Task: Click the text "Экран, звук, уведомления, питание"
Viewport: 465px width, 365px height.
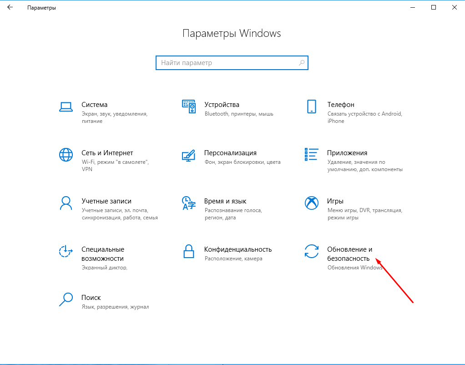Action: click(x=115, y=117)
